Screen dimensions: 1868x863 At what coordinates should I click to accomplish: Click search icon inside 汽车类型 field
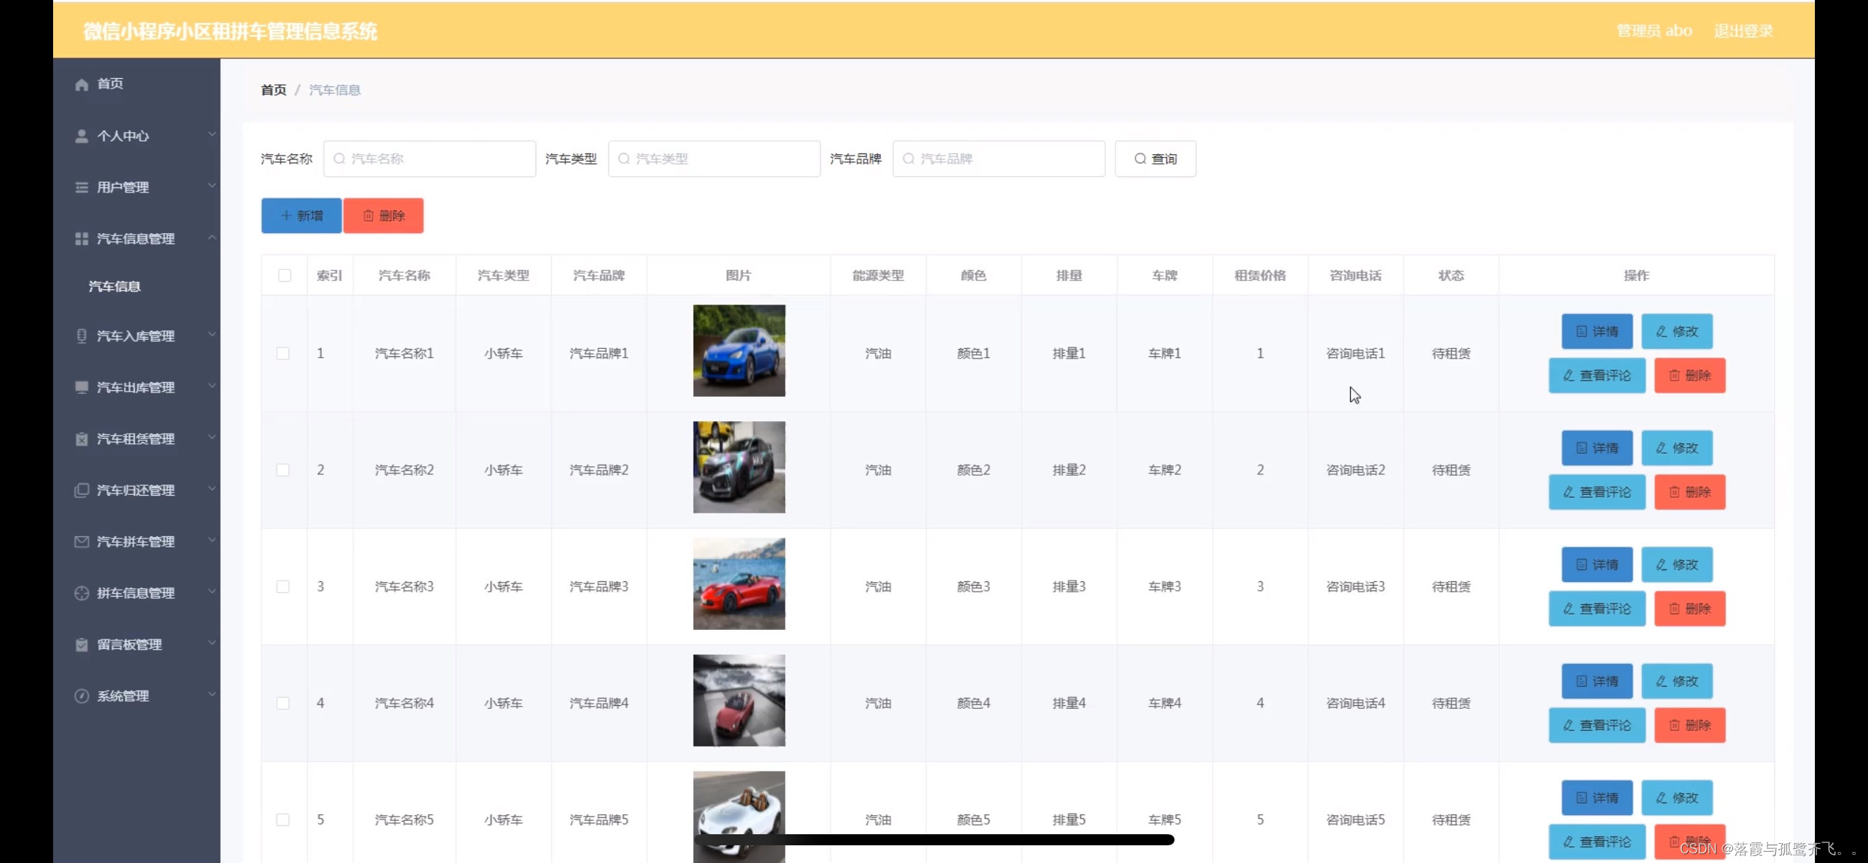(623, 159)
